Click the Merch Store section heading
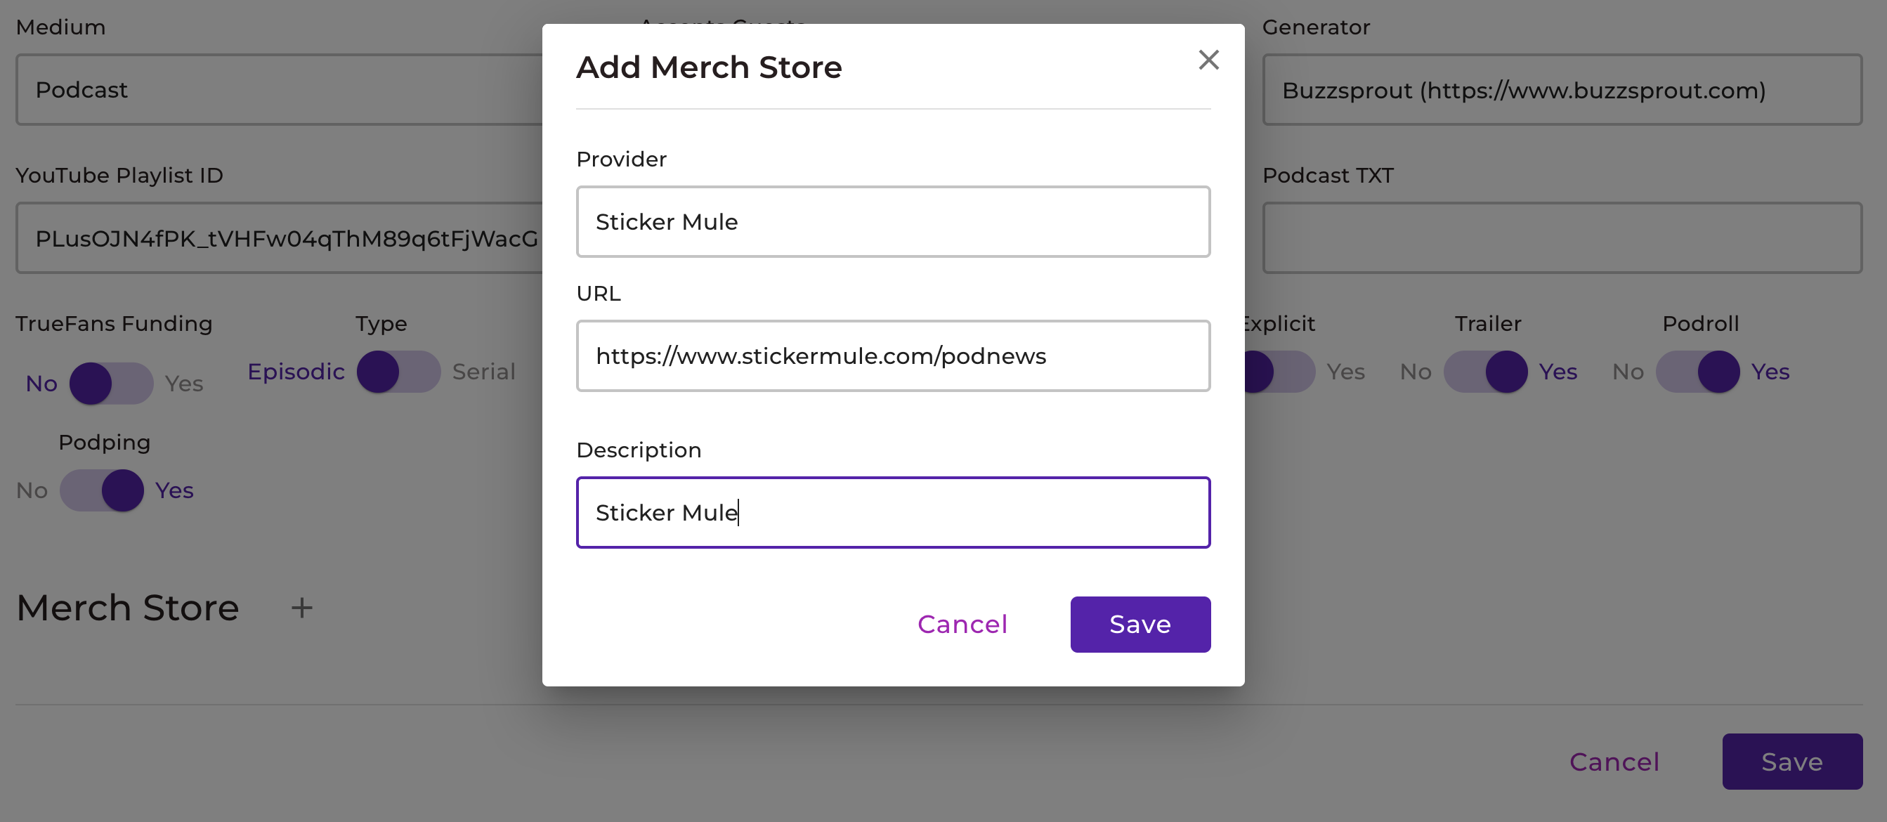 pyautogui.click(x=126, y=606)
